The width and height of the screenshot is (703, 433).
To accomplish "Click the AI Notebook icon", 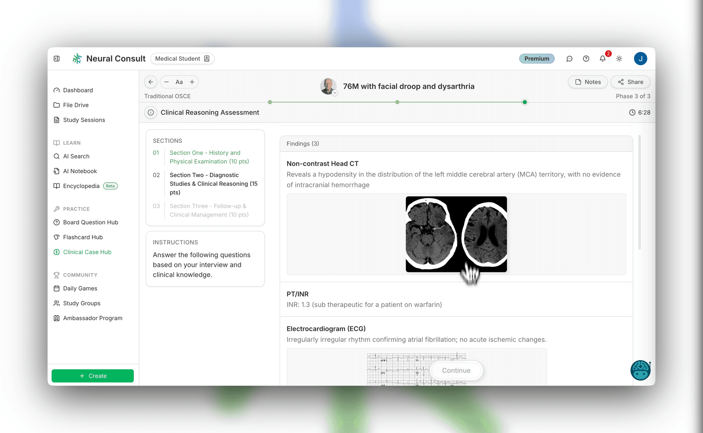I will (57, 171).
